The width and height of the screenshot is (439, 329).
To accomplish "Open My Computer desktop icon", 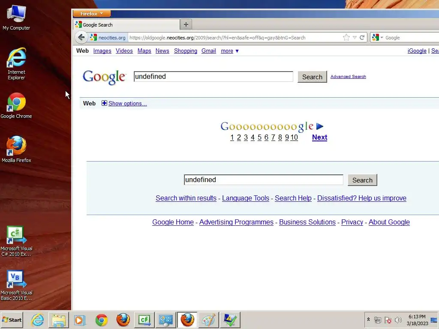I will (16, 17).
